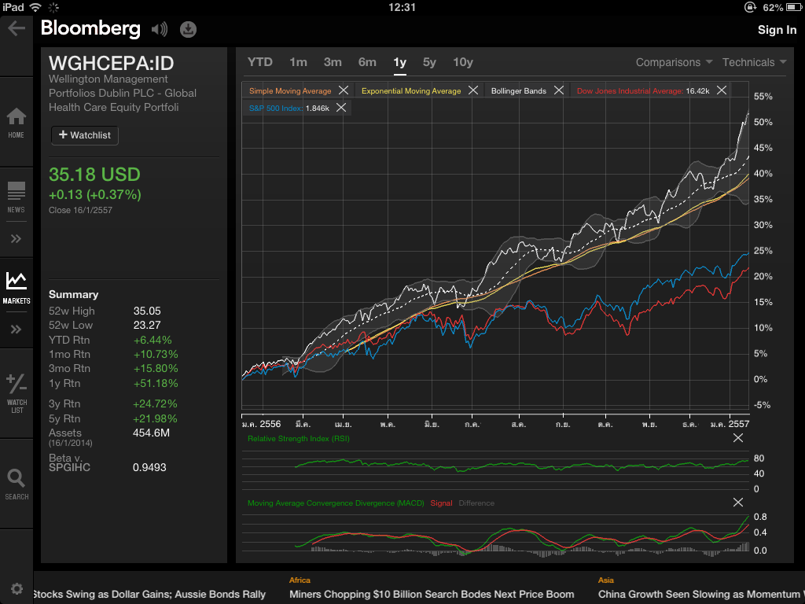Tap the 52w High value 35.05
The image size is (805, 604).
pyautogui.click(x=147, y=311)
